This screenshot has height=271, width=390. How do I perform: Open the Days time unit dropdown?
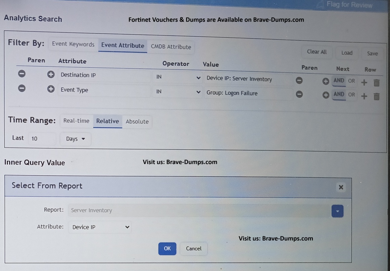click(75, 139)
